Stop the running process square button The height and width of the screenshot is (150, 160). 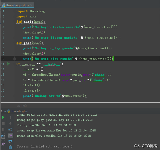[x=3, y=123]
